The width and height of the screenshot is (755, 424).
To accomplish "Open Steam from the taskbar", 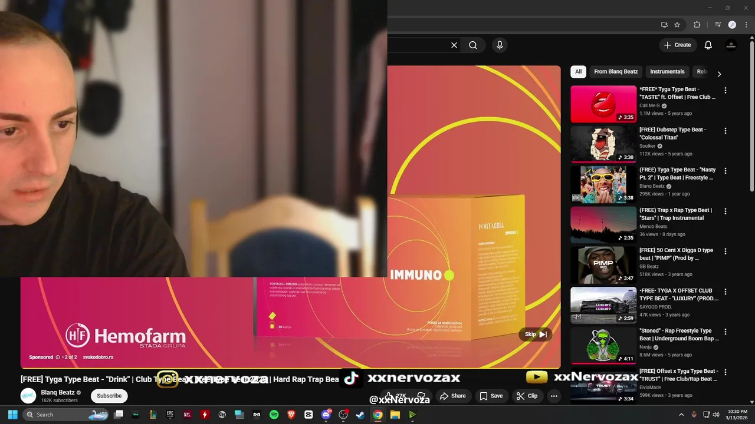I will [x=360, y=415].
